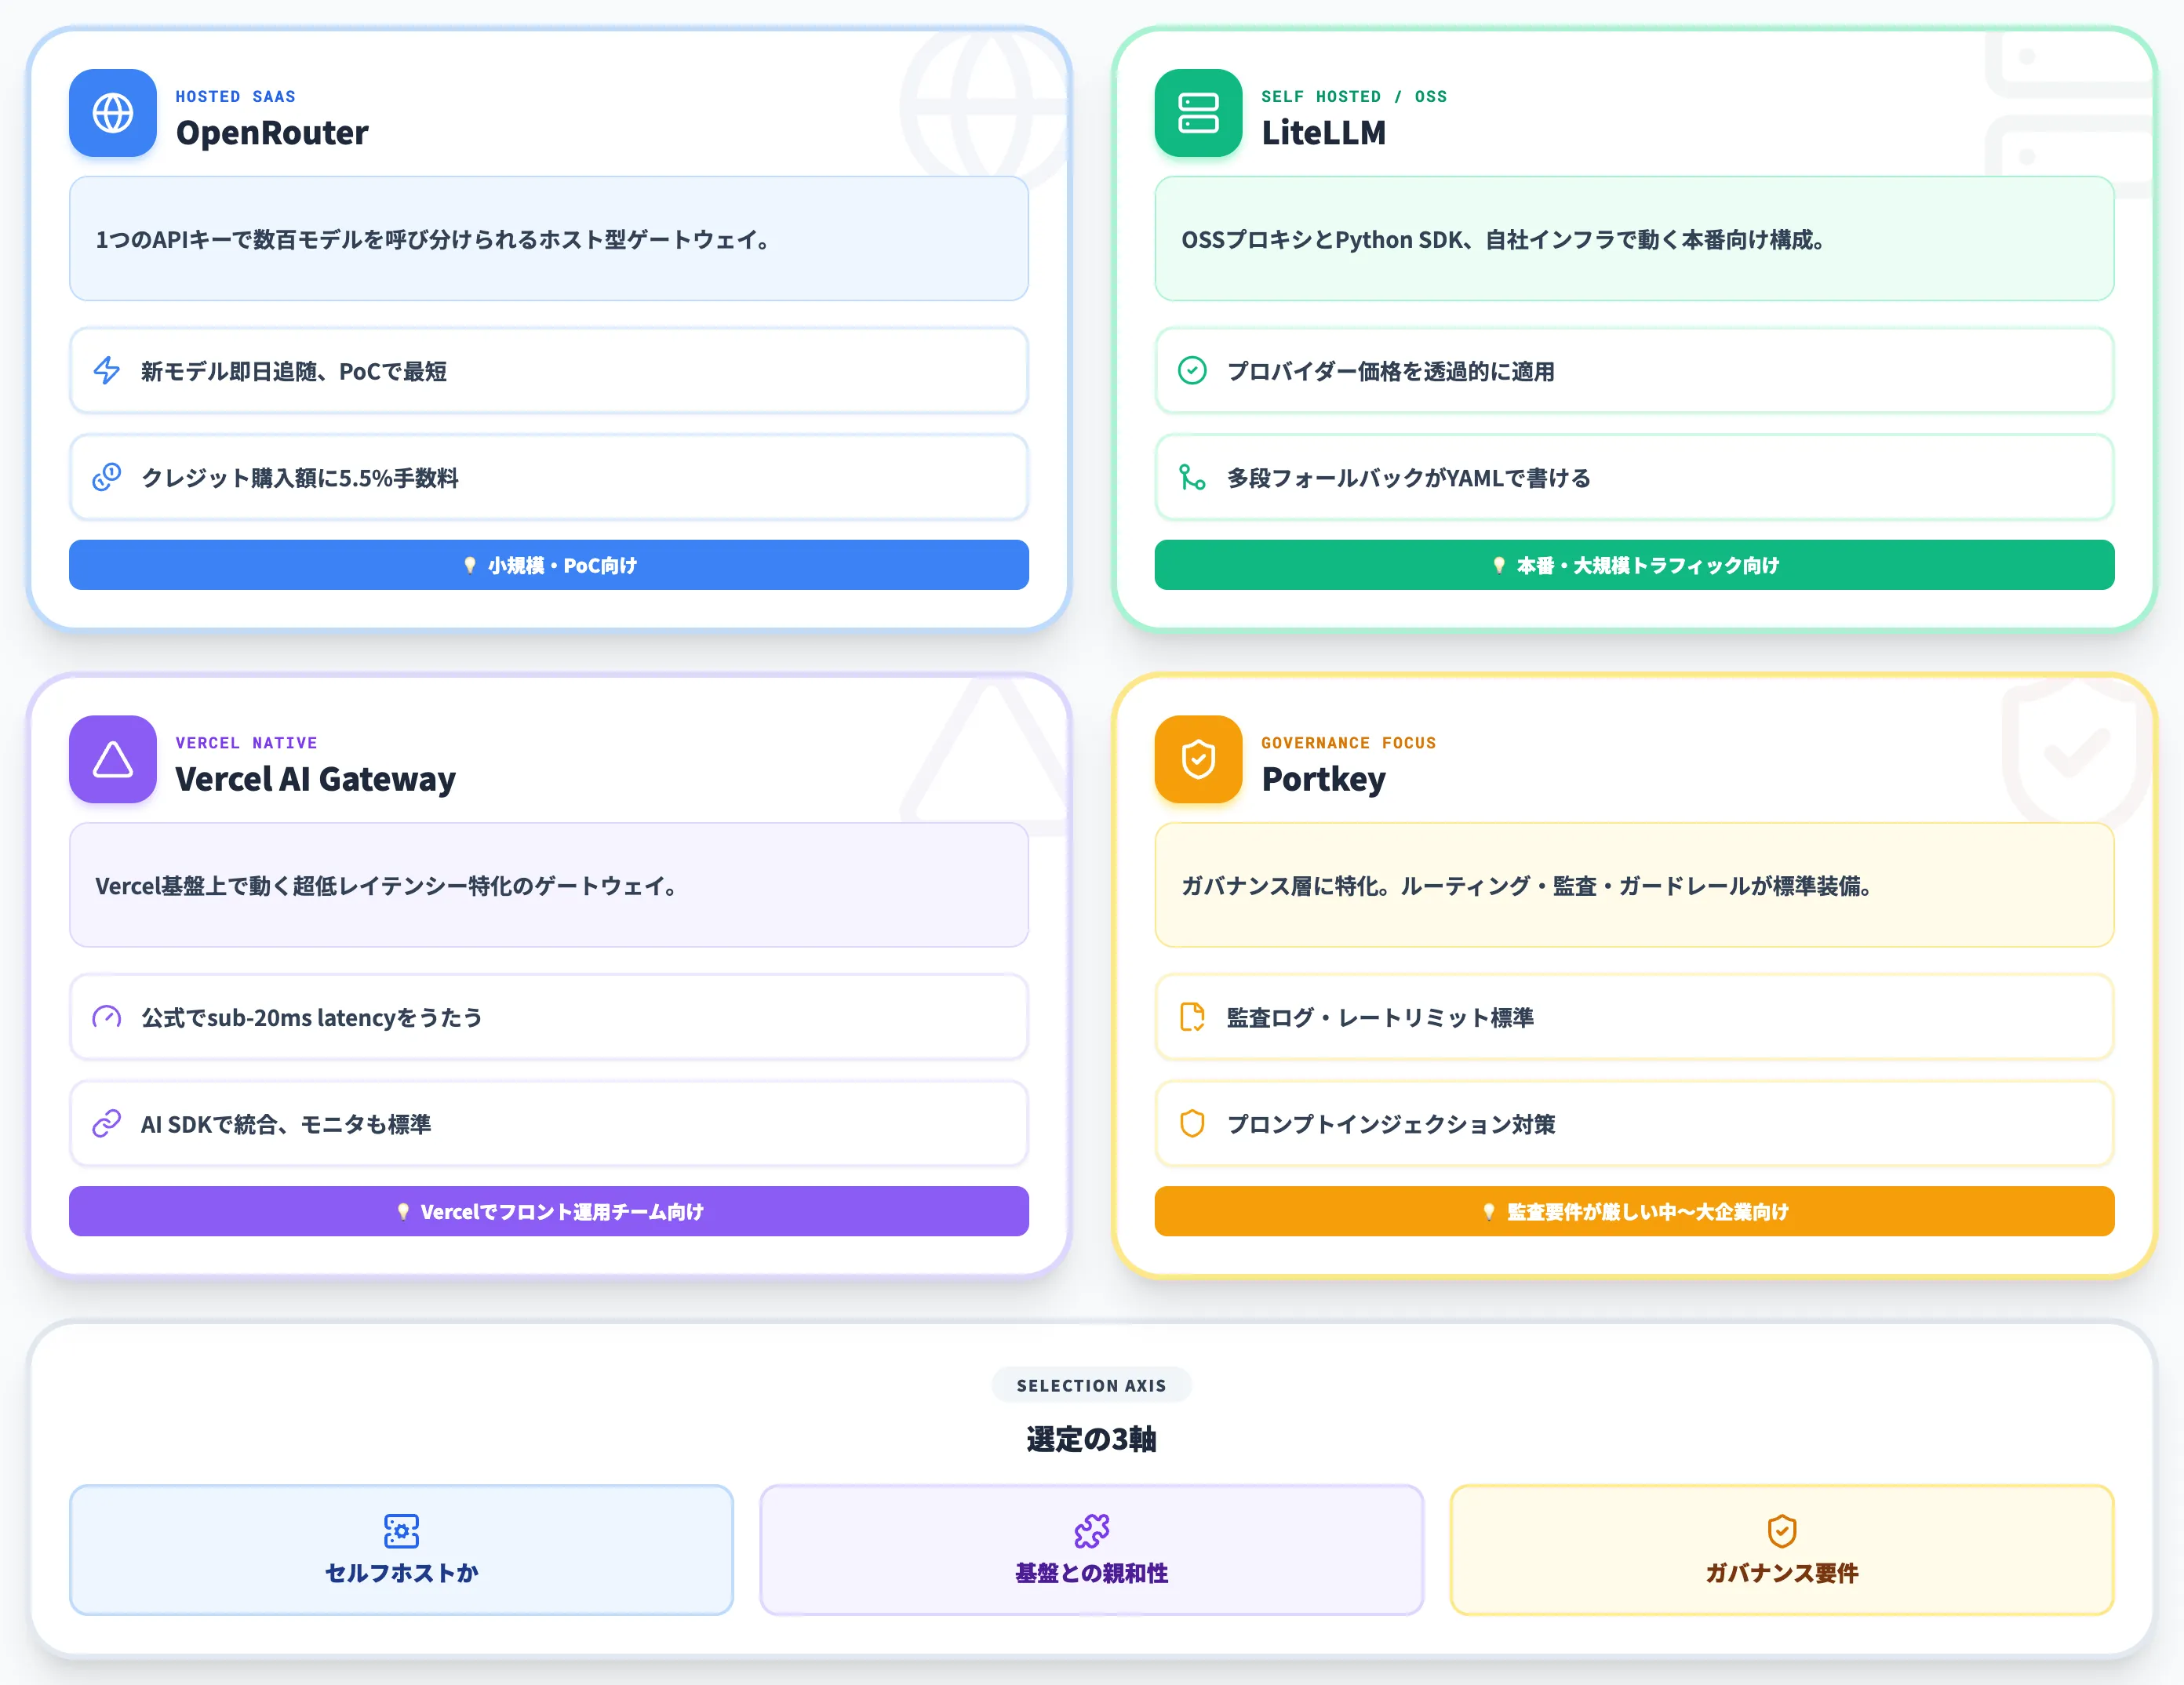Image resolution: width=2184 pixels, height=1685 pixels.
Task: Click the 監査要件が厳しい中〜大企業向け orange button
Action: [1634, 1211]
